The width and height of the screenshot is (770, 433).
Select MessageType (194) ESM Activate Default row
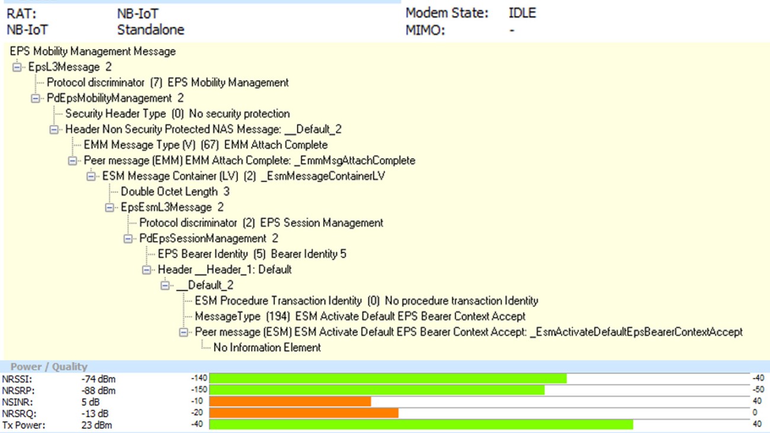[x=360, y=316]
